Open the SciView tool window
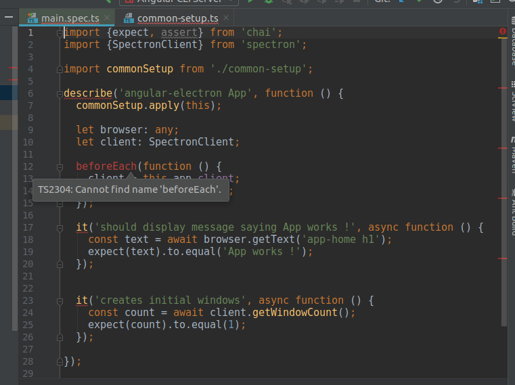The image size is (515, 385). point(512,101)
